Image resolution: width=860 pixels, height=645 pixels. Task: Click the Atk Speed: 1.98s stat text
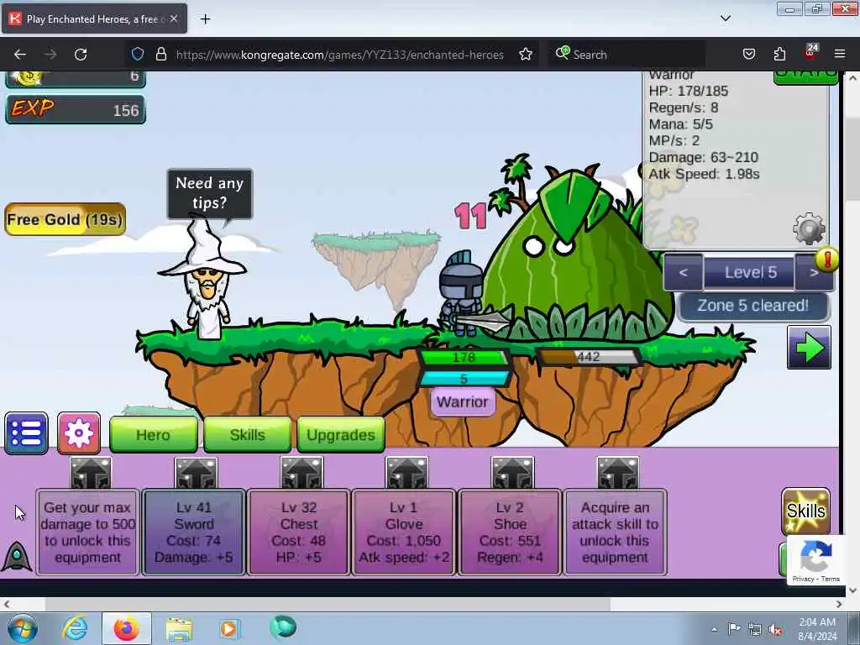pyautogui.click(x=704, y=174)
